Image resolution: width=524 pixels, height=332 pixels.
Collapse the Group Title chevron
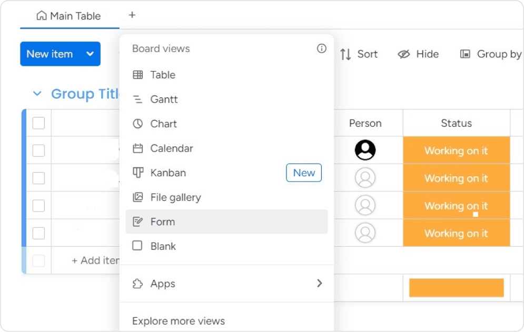[x=36, y=94]
